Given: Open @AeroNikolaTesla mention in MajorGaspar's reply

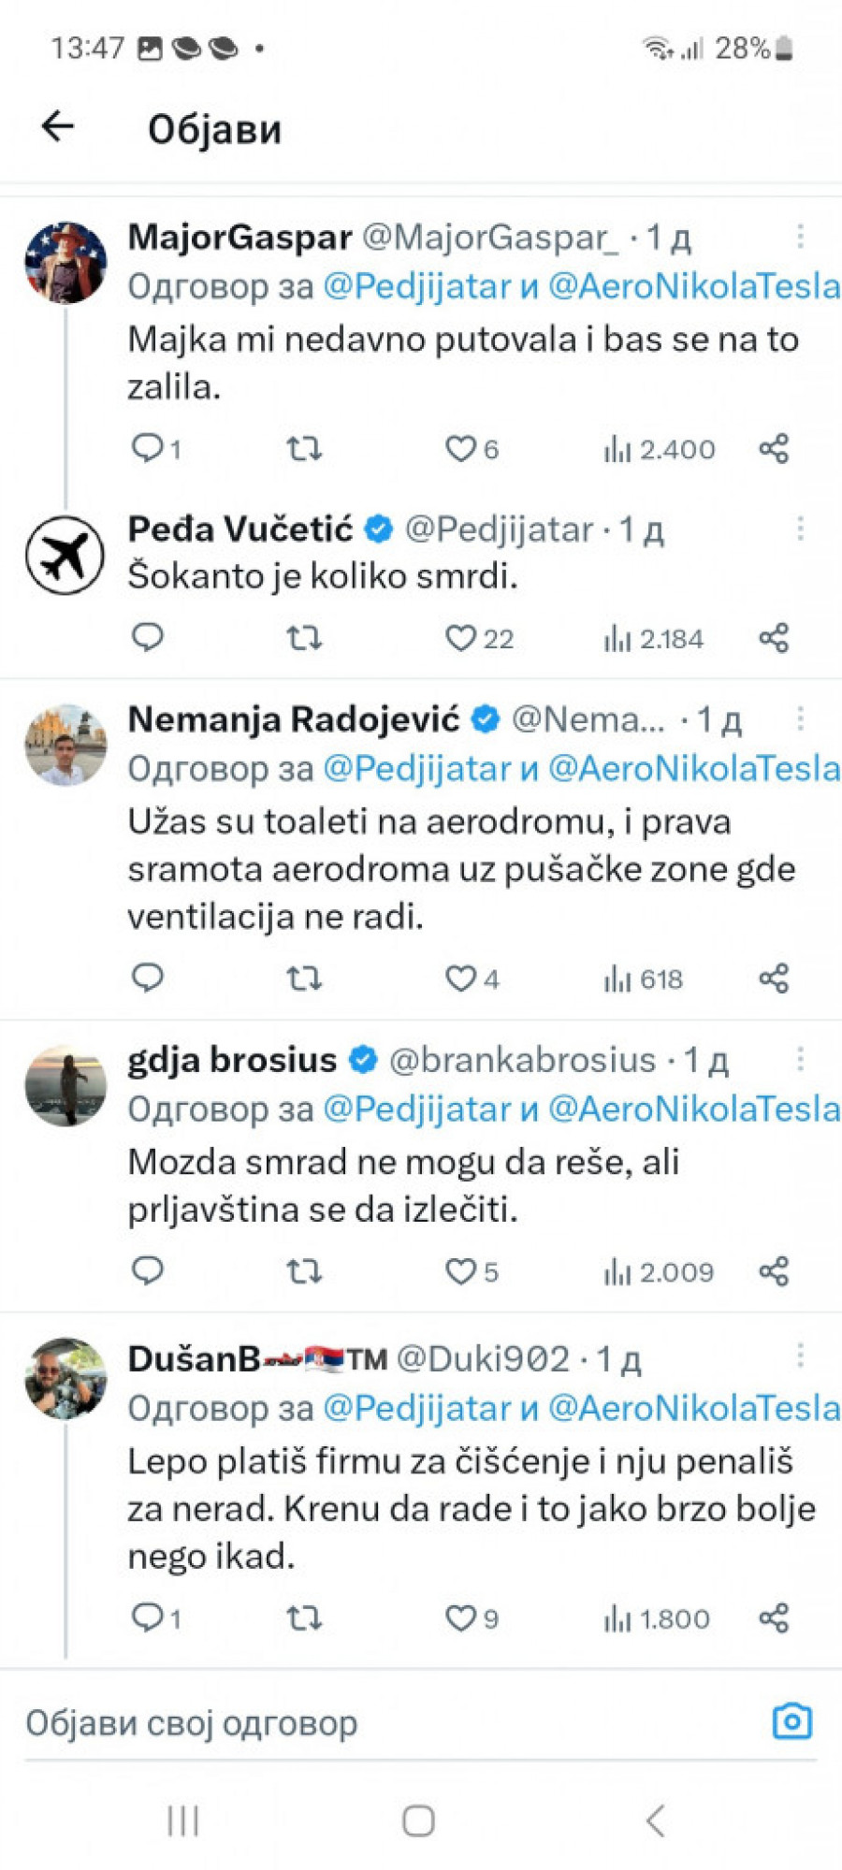Looking at the screenshot, I should [693, 286].
